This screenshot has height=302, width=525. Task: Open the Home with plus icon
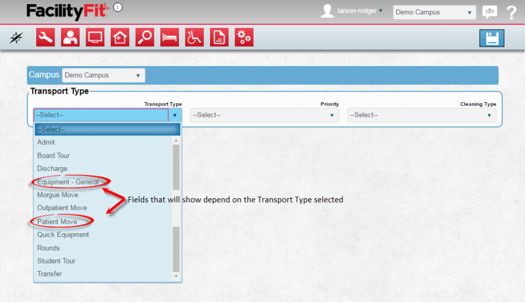[x=120, y=37]
